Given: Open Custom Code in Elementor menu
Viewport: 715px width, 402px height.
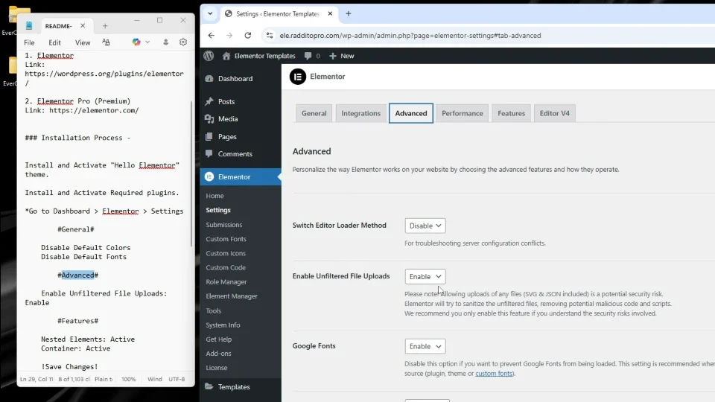Looking at the screenshot, I should point(225,267).
